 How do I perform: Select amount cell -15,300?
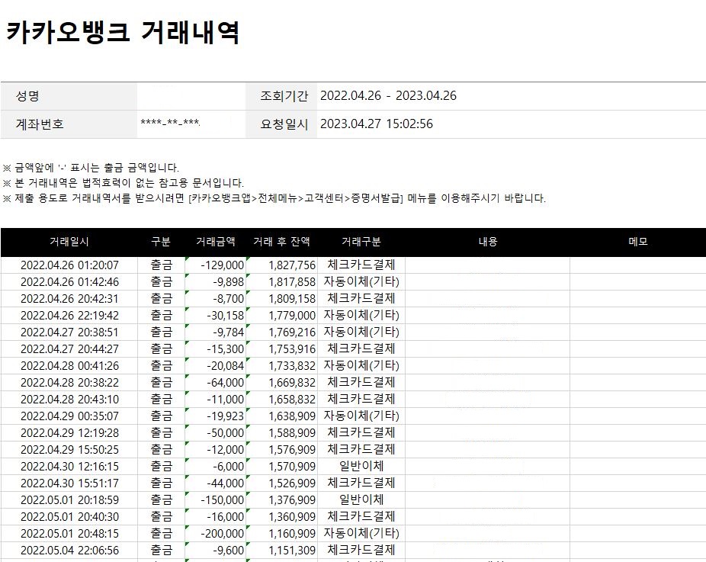215,349
